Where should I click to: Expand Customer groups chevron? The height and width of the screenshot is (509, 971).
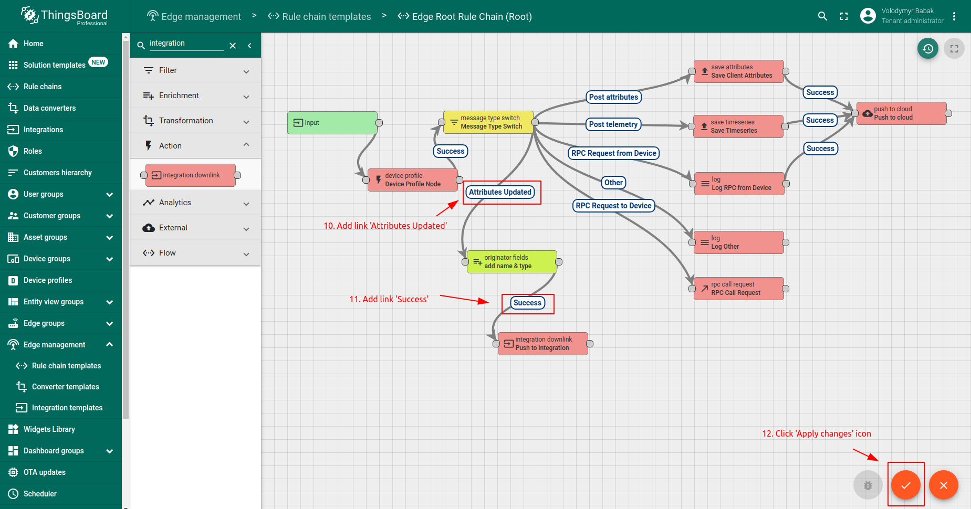click(110, 216)
